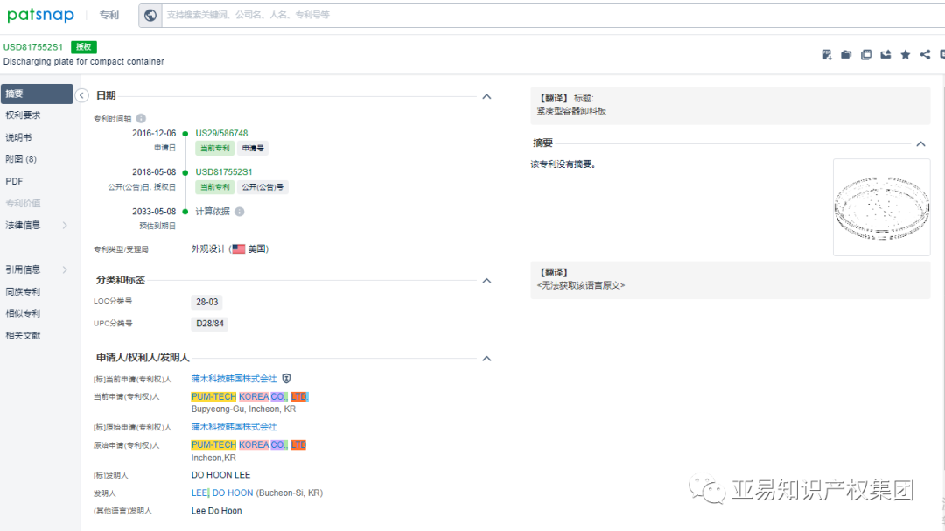
Task: Star this patent as favorite
Action: point(906,55)
